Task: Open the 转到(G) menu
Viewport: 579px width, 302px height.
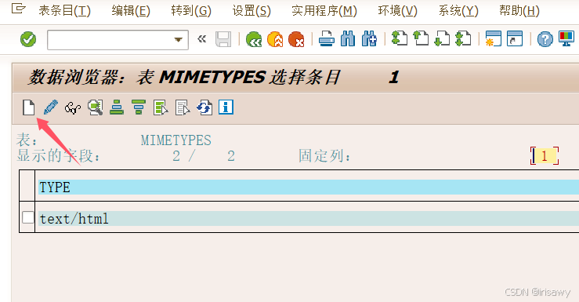Action: 191,11
